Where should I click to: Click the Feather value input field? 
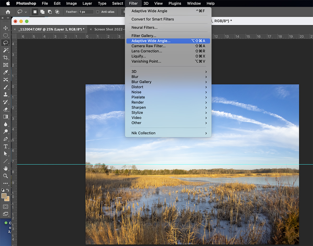tap(86, 12)
